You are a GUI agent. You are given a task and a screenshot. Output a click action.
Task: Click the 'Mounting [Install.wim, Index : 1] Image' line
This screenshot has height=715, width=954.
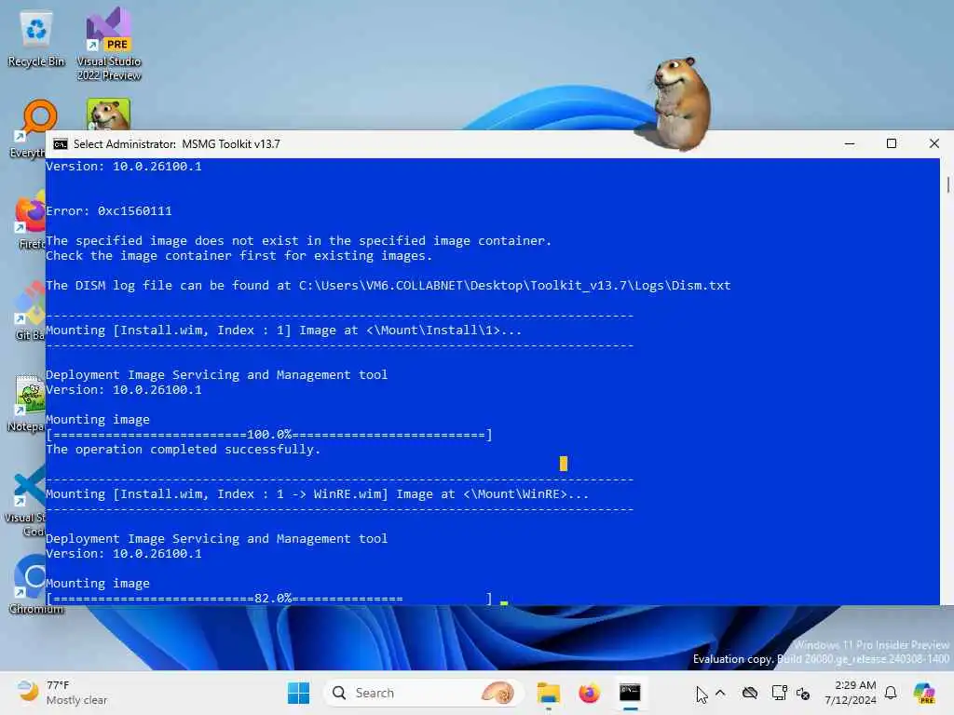pyautogui.click(x=283, y=331)
